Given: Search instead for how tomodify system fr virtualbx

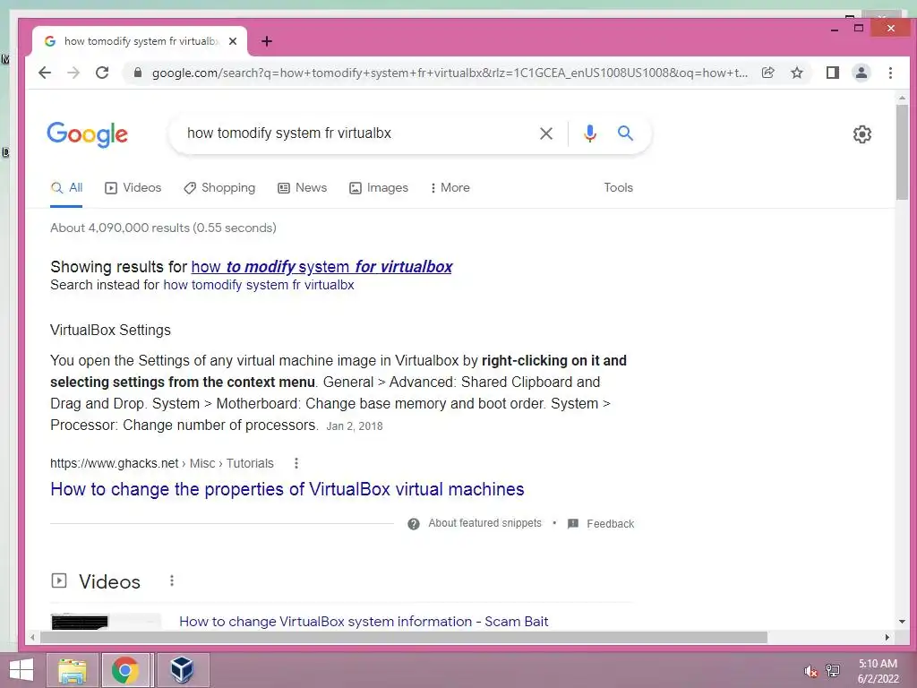Looking at the screenshot, I should [259, 285].
